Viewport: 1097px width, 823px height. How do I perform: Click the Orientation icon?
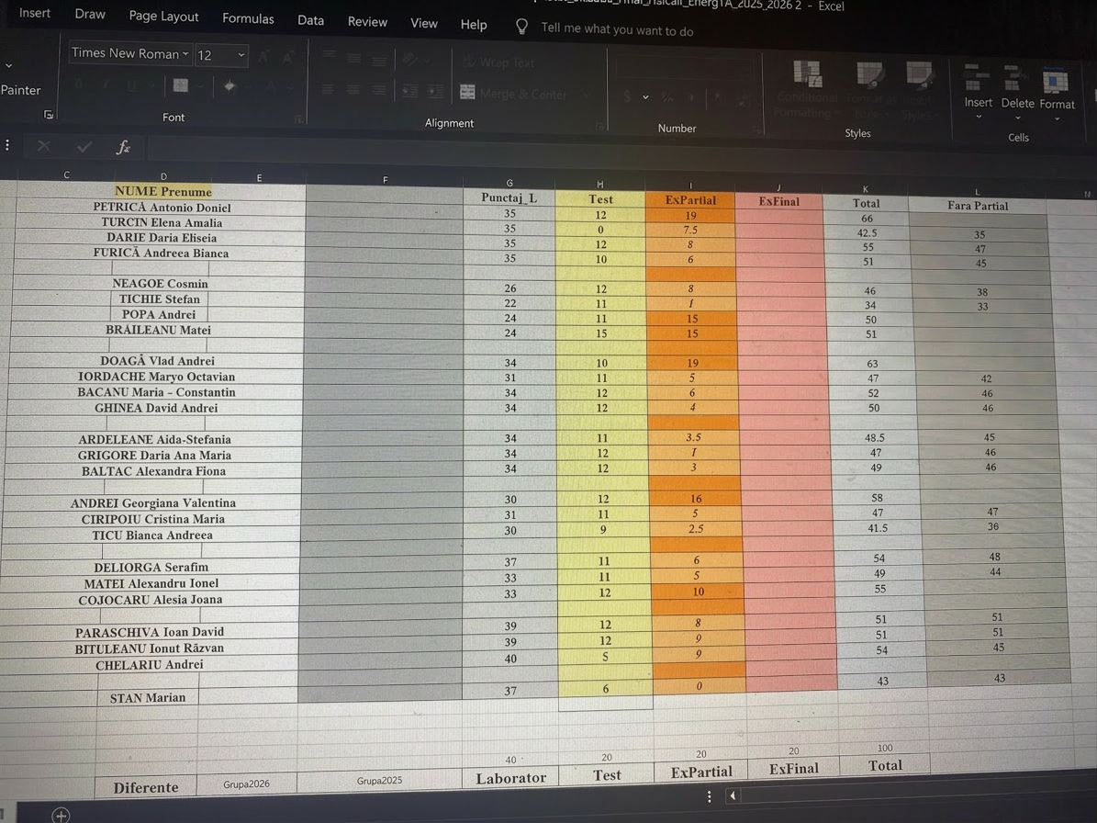(x=410, y=60)
